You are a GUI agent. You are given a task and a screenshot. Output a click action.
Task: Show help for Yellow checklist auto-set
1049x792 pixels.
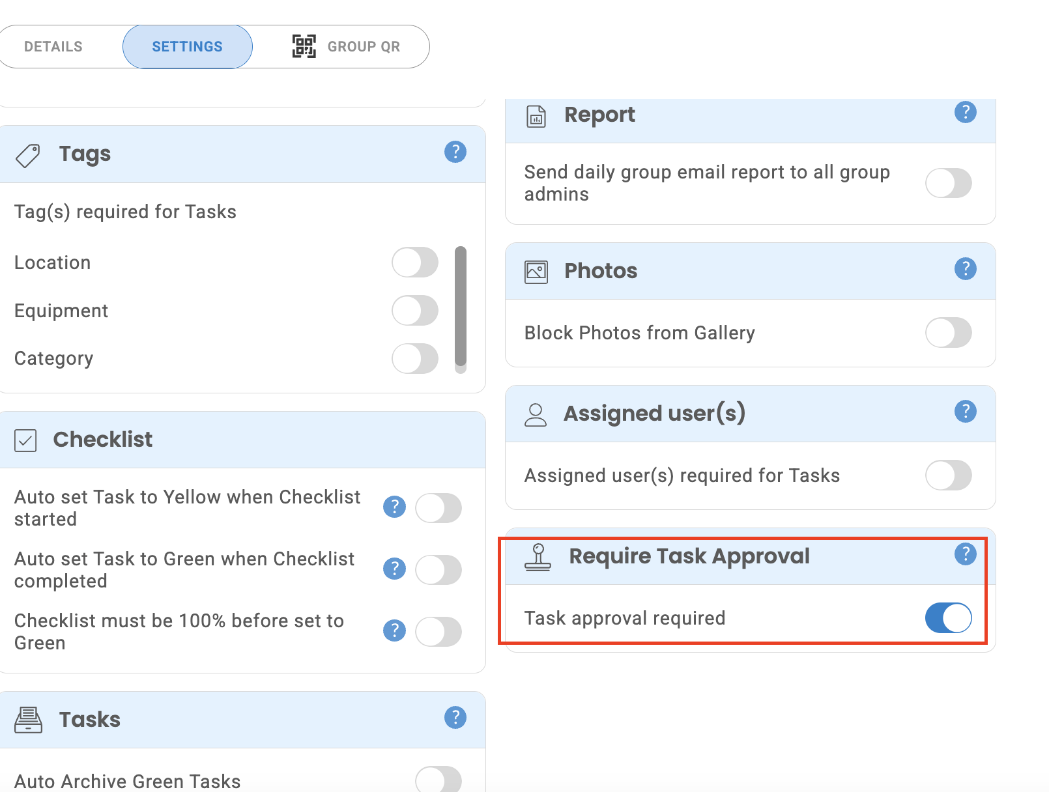394,507
